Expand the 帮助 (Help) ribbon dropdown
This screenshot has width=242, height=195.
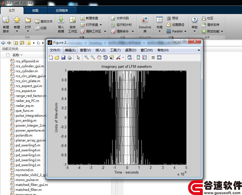pyautogui.click(x=195, y=31)
